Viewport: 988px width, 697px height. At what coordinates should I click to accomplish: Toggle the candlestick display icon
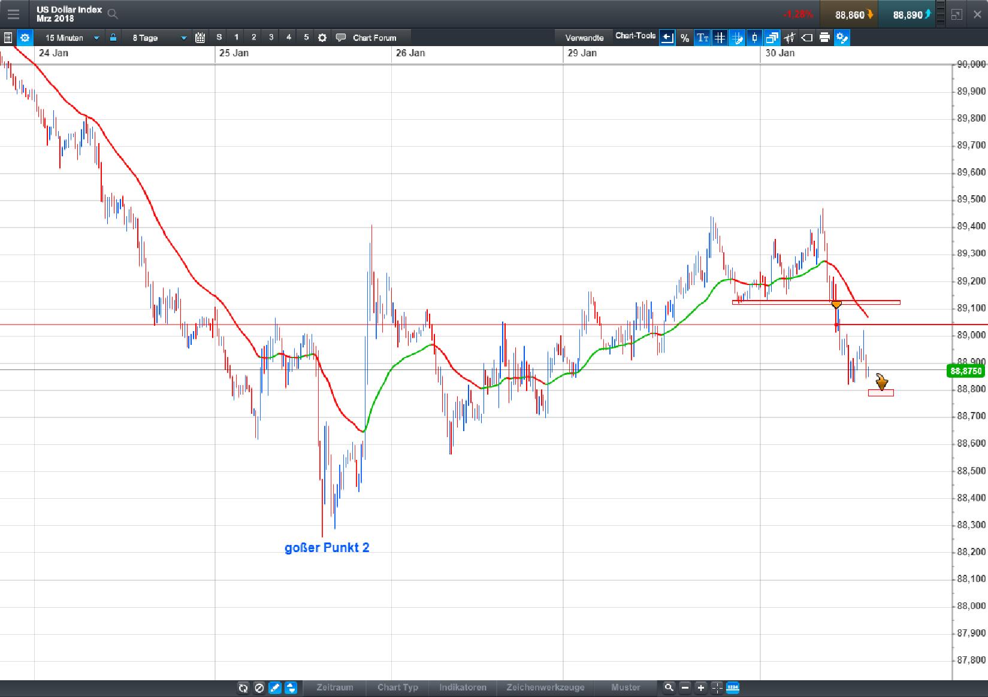[x=754, y=38]
